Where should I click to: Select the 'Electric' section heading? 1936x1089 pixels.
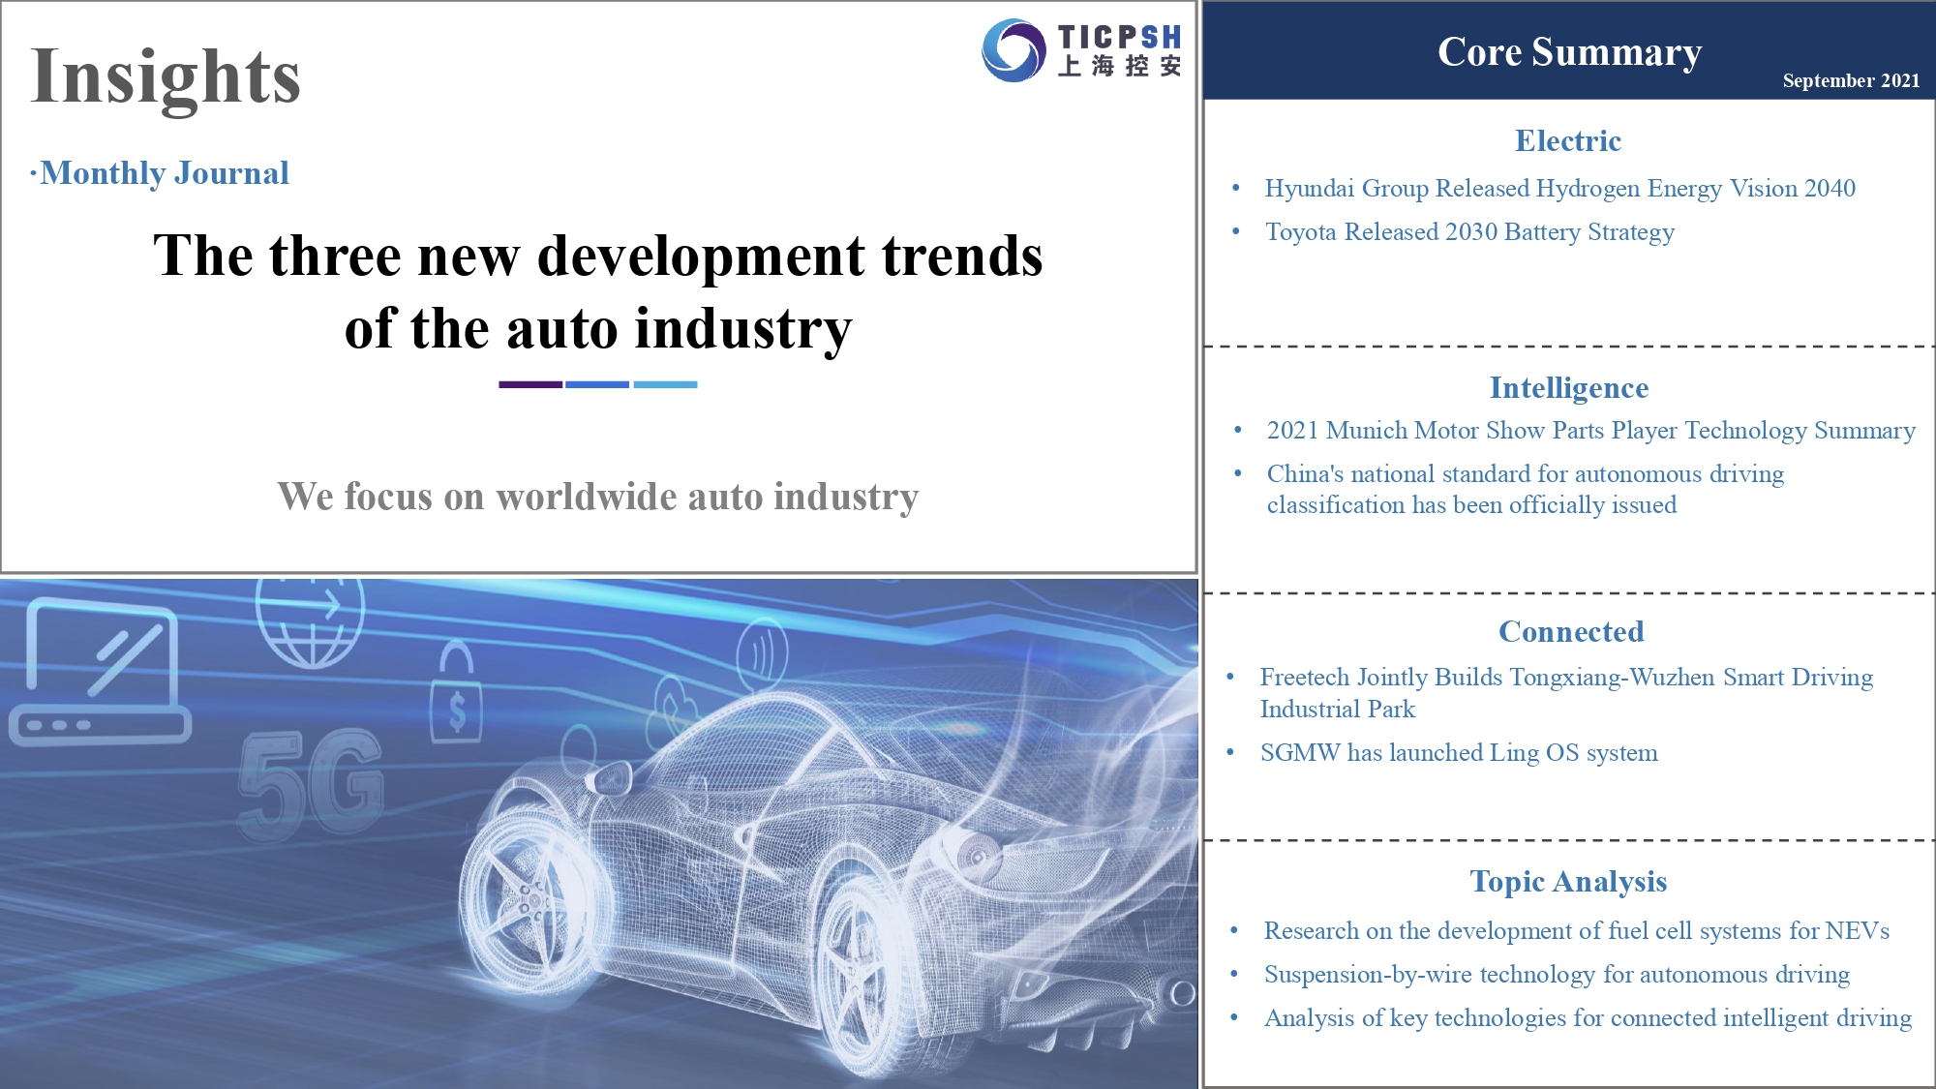click(1568, 141)
